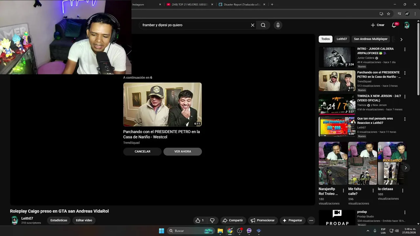Dislike the video with thumbs-down
Screen dimensions: 420x236
[212, 220]
